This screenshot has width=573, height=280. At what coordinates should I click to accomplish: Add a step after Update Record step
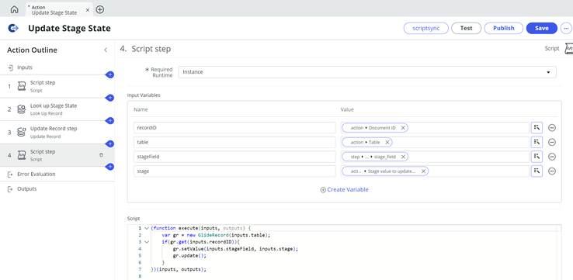[109, 143]
